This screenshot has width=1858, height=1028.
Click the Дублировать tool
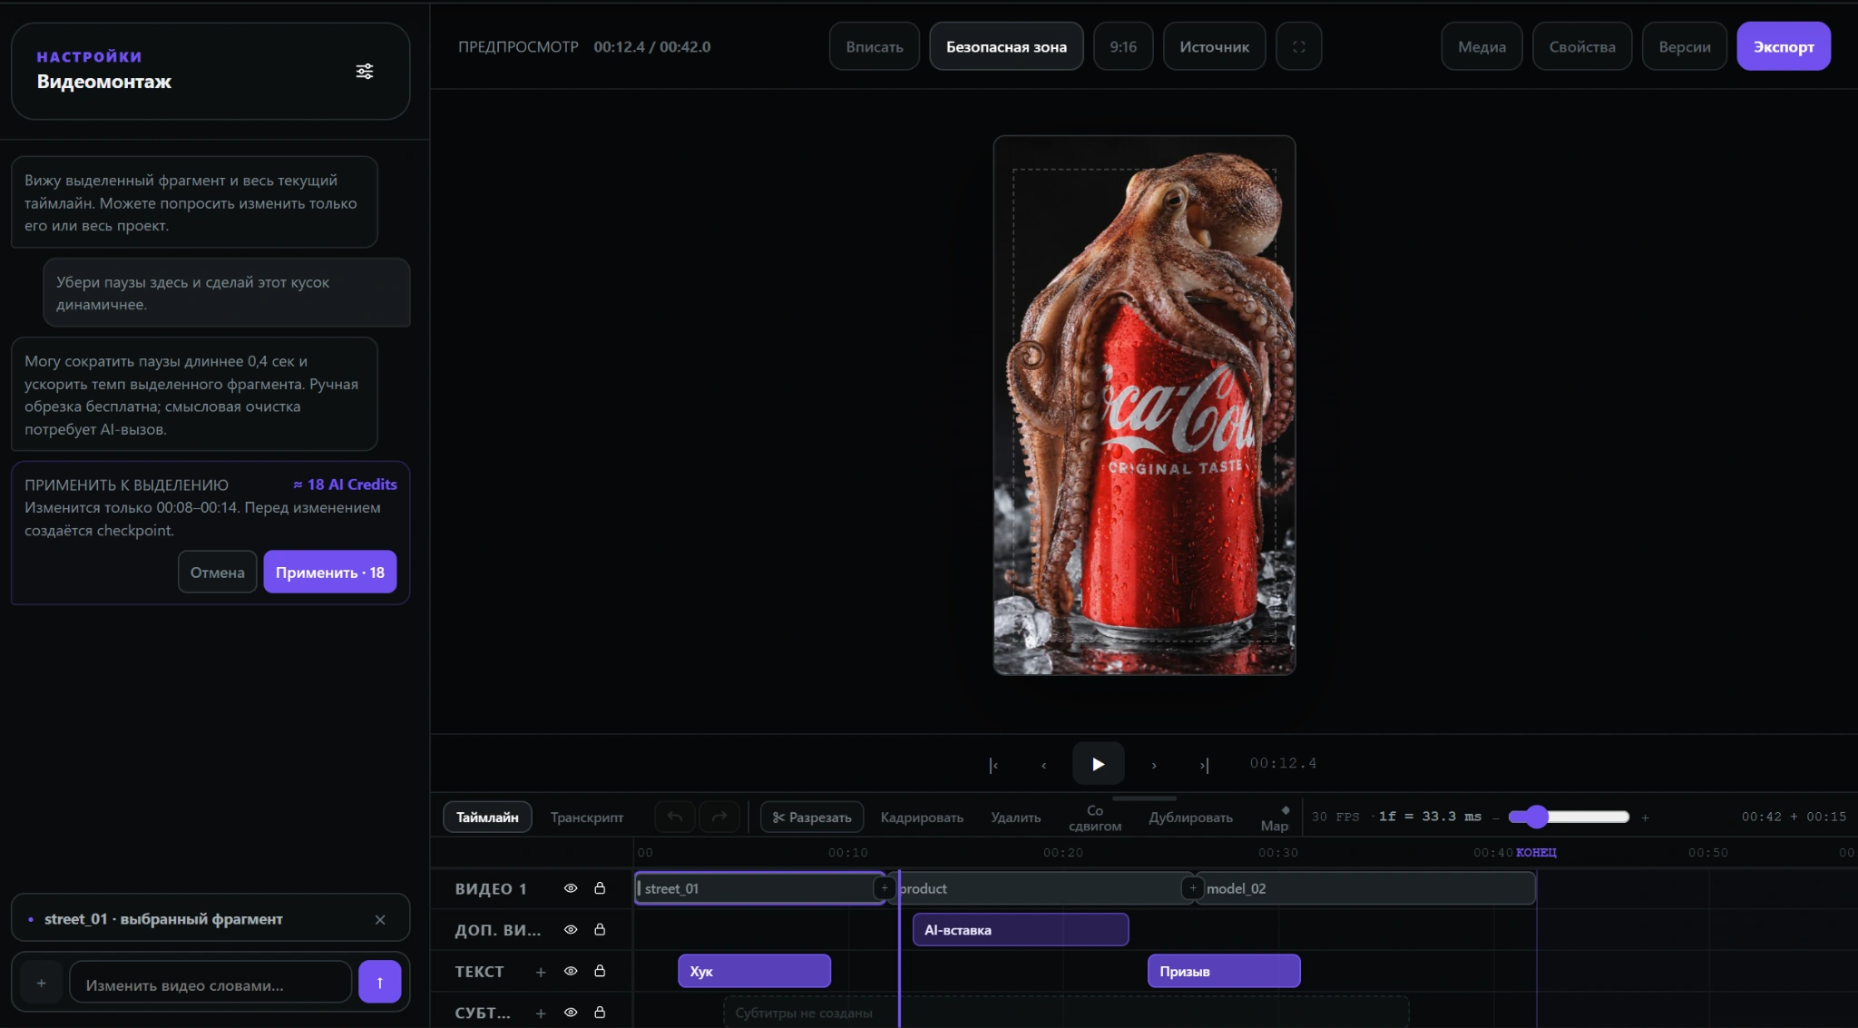click(1190, 818)
